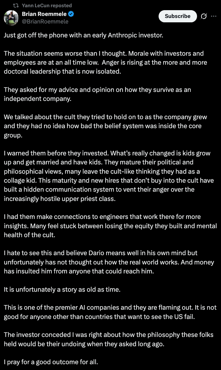Click the "Just got off the phone" opening line
Image resolution: width=221 pixels, height=370 pixels.
point(83,36)
